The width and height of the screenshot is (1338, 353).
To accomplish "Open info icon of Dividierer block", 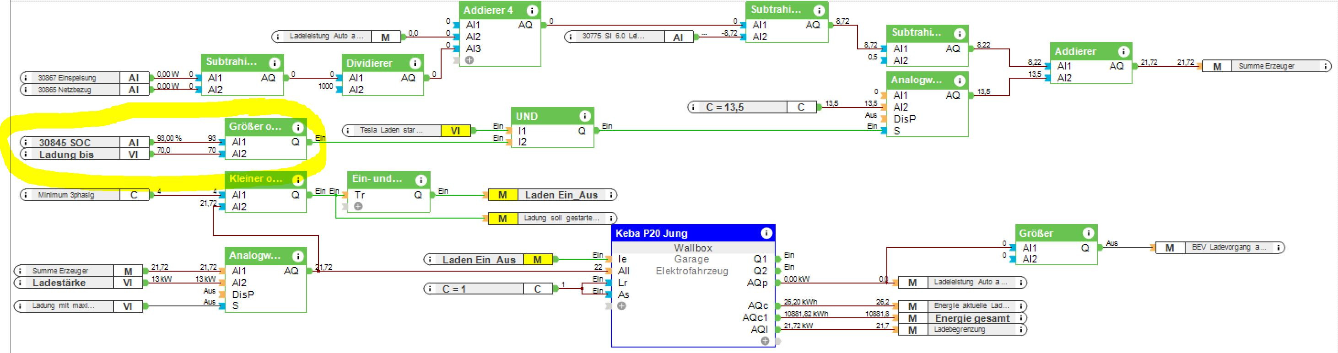I will pyautogui.click(x=415, y=64).
